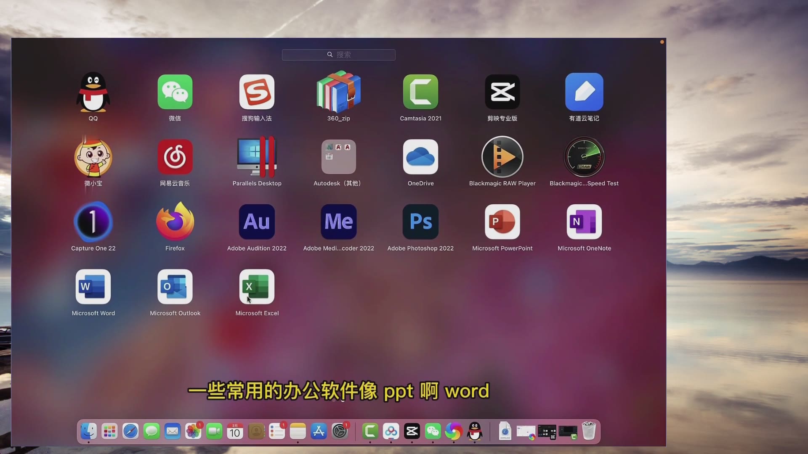The image size is (808, 454).
Task: Open Microsoft Outlook
Action: (175, 287)
